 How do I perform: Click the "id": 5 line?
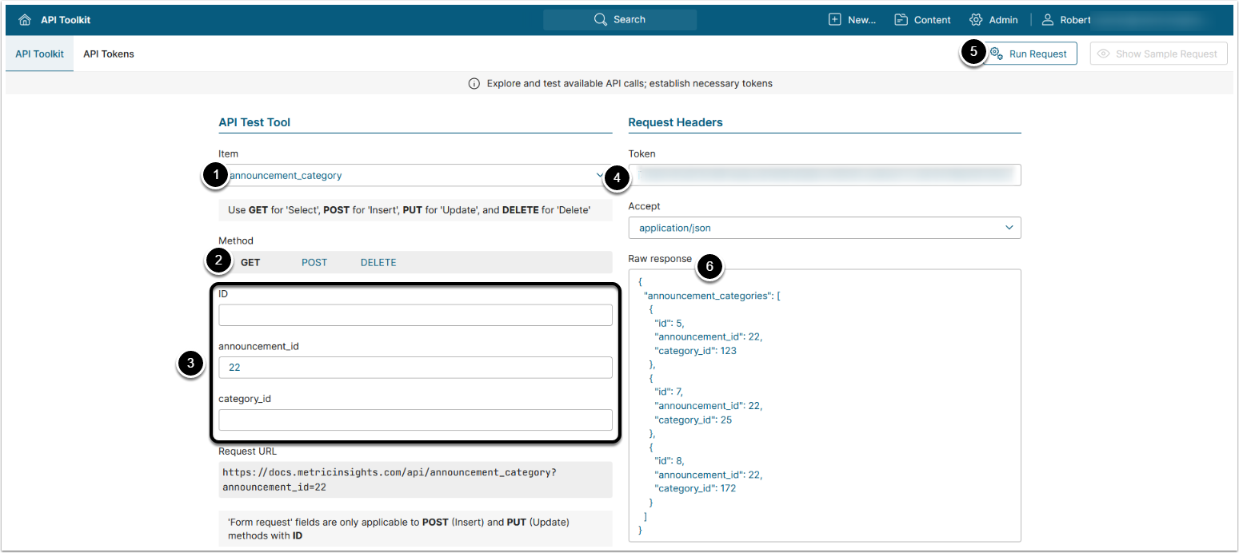click(669, 323)
